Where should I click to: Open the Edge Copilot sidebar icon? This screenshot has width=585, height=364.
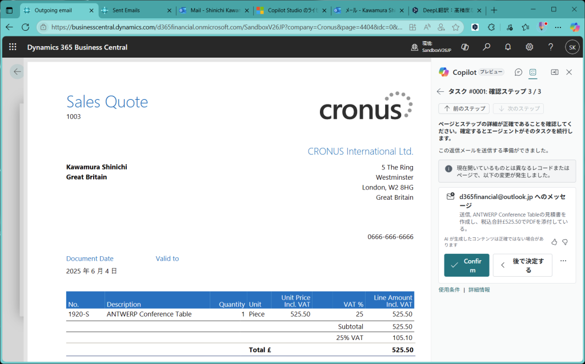point(575,27)
